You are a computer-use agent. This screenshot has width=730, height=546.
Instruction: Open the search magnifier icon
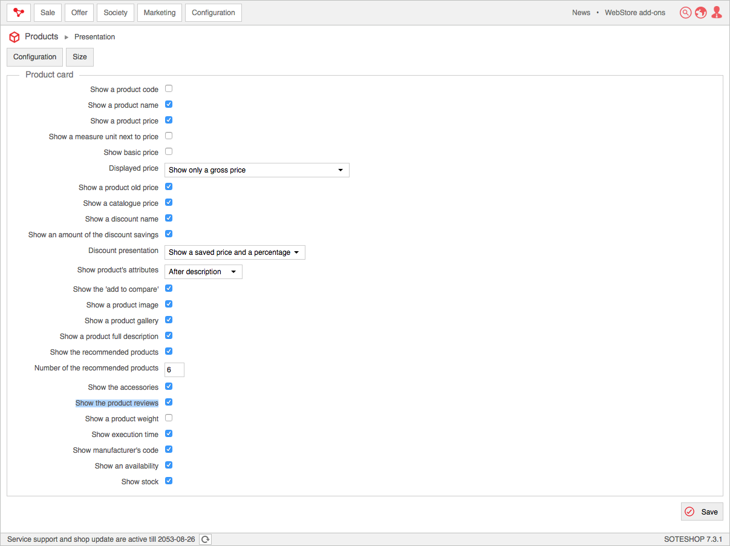[x=685, y=13]
